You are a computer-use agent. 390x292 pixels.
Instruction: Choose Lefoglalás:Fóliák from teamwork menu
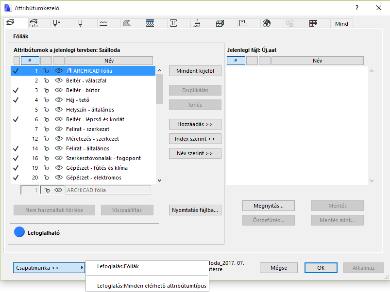(147, 267)
